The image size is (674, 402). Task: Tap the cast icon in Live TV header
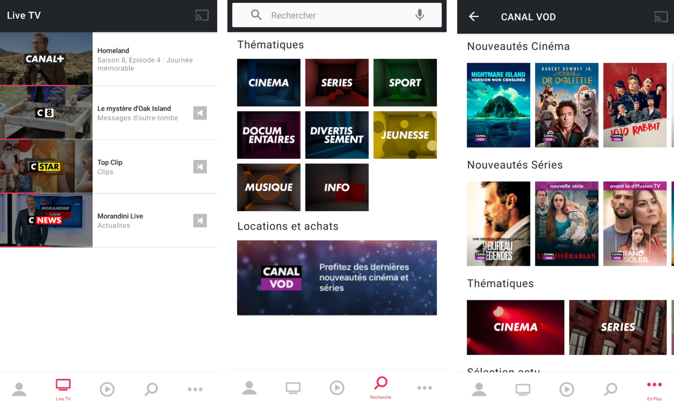click(202, 16)
